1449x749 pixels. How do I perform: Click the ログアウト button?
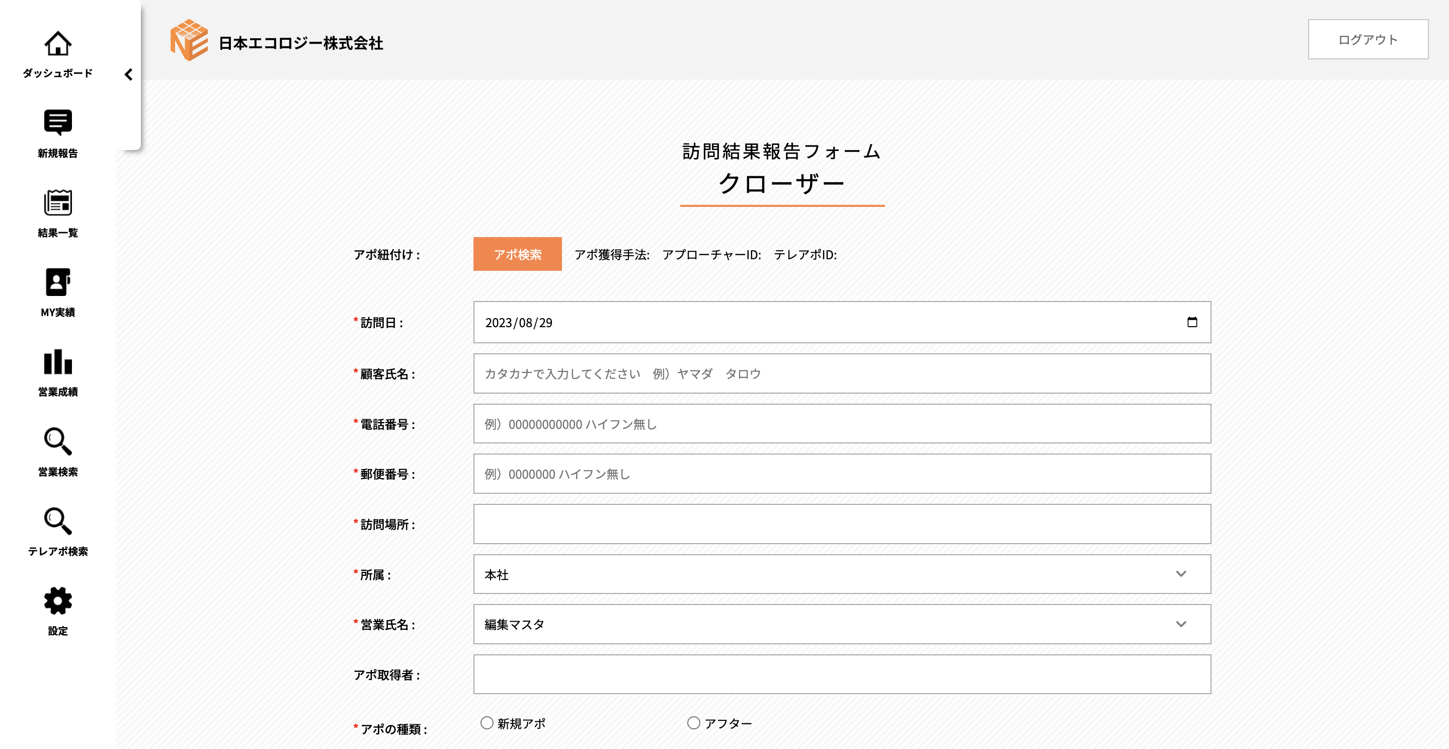(1367, 39)
